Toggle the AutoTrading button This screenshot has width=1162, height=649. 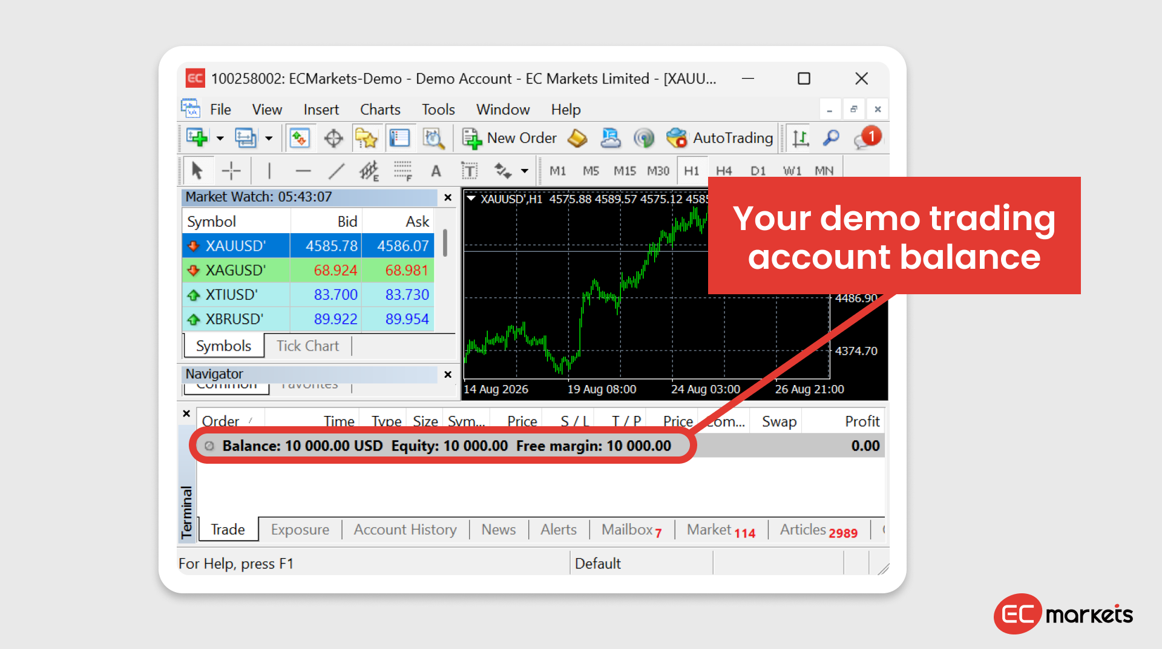(720, 138)
